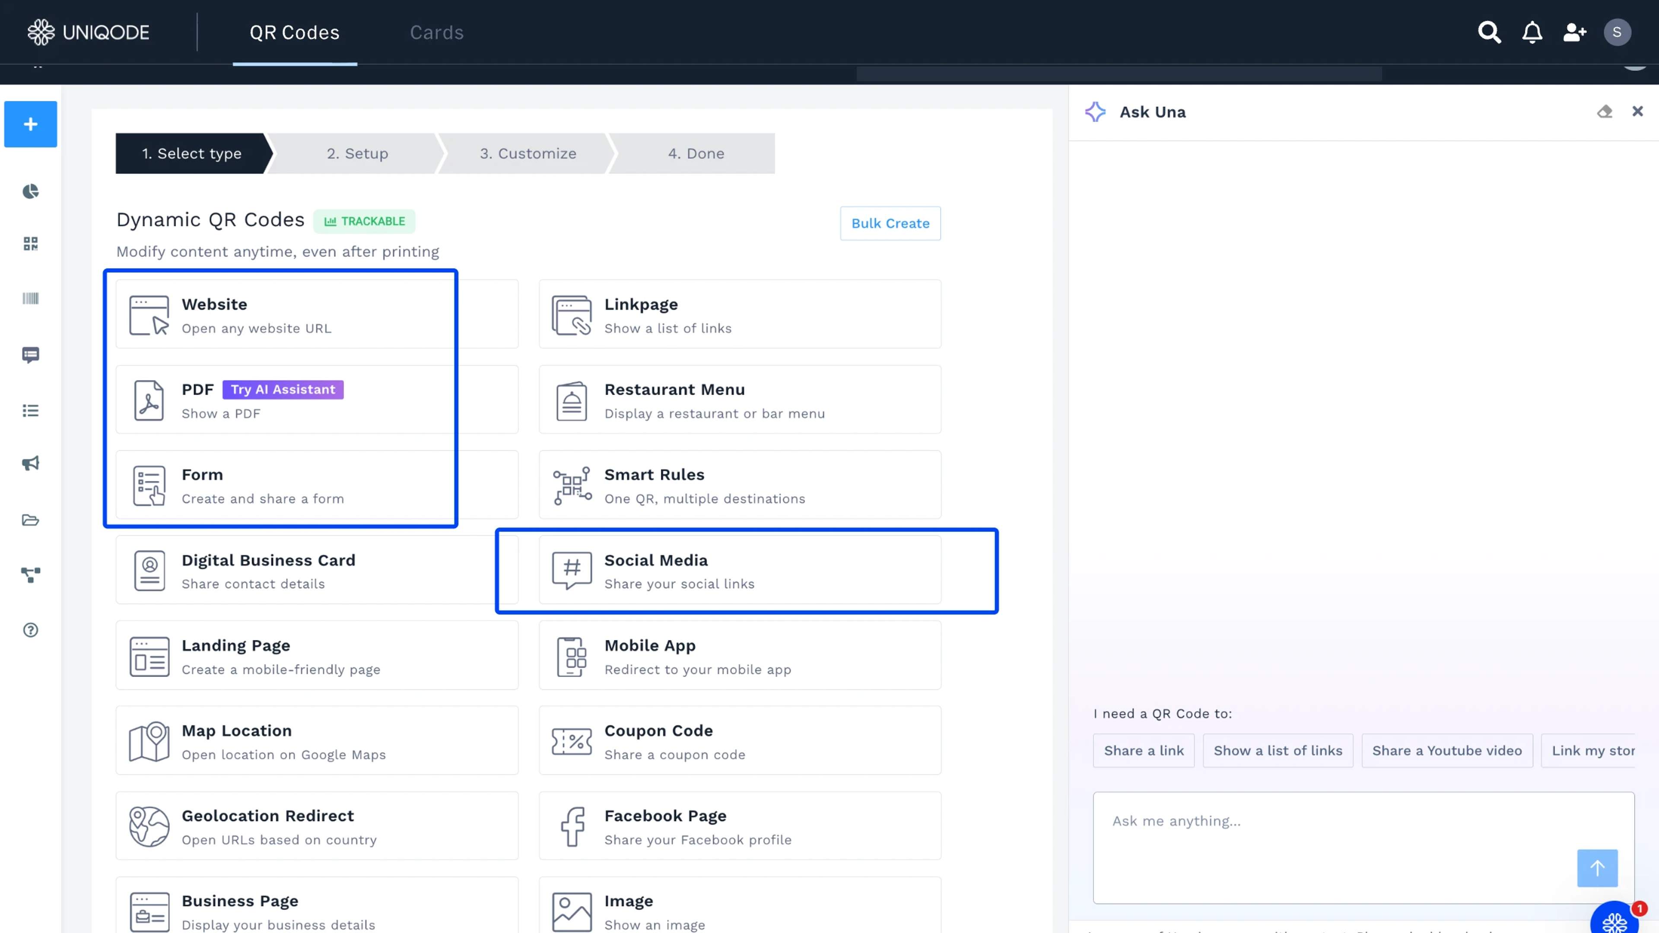
Task: Choose the Website QR code type
Action: (317, 314)
